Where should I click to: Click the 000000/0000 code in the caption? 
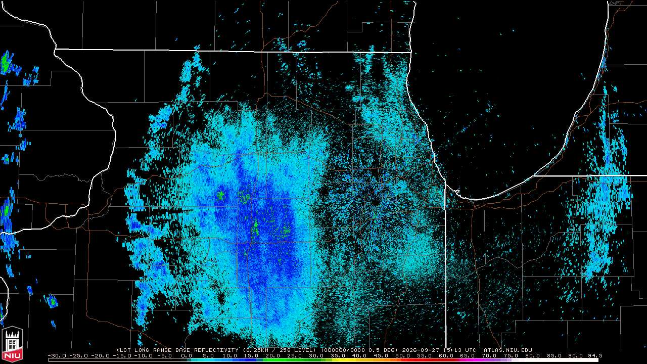[x=344, y=350]
